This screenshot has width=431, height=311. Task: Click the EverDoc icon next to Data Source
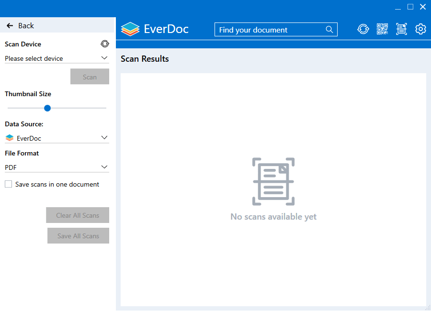9,137
